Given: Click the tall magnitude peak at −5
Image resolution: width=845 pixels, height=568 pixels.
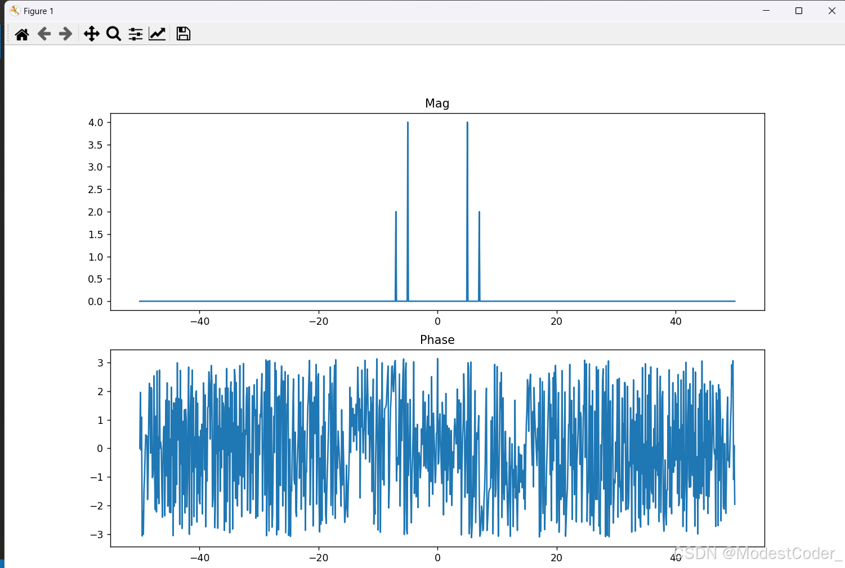Looking at the screenshot, I should coord(408,211).
